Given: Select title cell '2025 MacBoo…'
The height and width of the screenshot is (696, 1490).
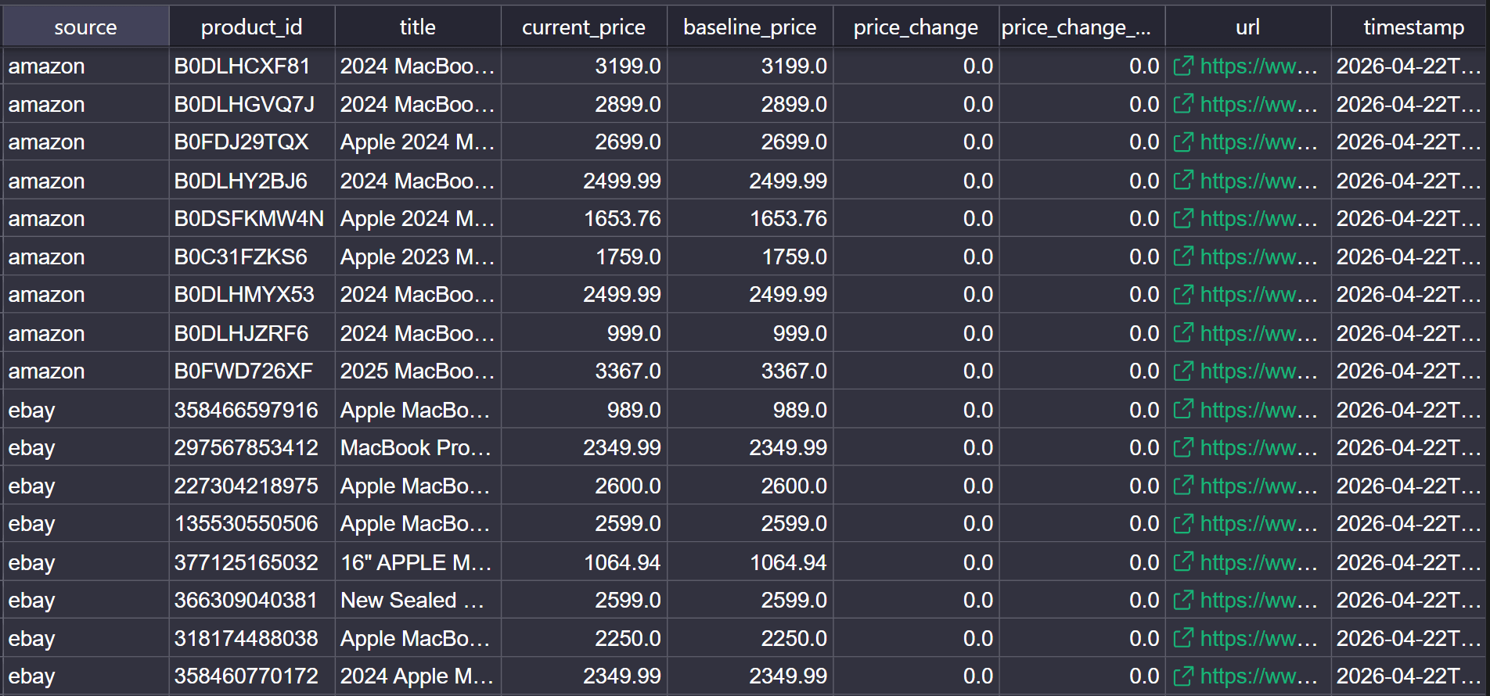Looking at the screenshot, I should coord(418,371).
